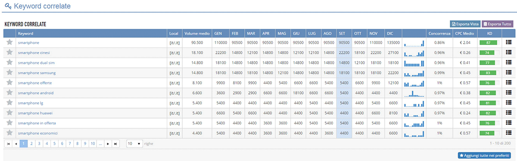517x161 pixels.
Task: Sort by the 'Local' column header
Action: 174,33
